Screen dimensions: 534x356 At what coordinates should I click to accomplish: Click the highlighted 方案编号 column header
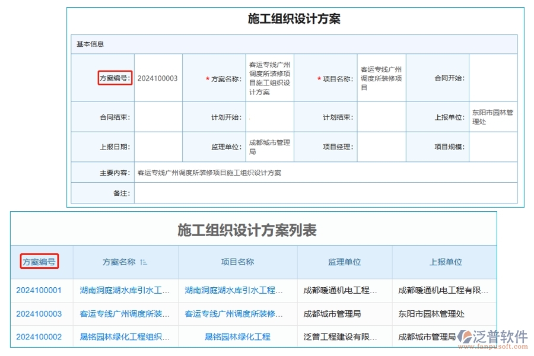pyautogui.click(x=39, y=262)
